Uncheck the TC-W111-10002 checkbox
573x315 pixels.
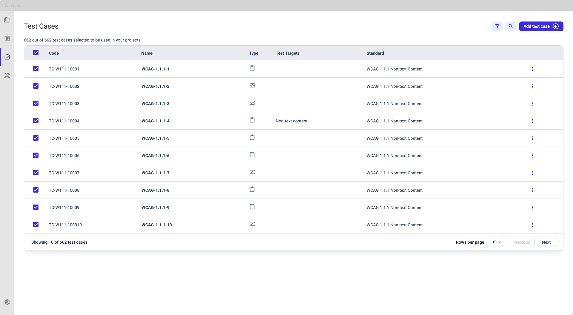(x=36, y=86)
